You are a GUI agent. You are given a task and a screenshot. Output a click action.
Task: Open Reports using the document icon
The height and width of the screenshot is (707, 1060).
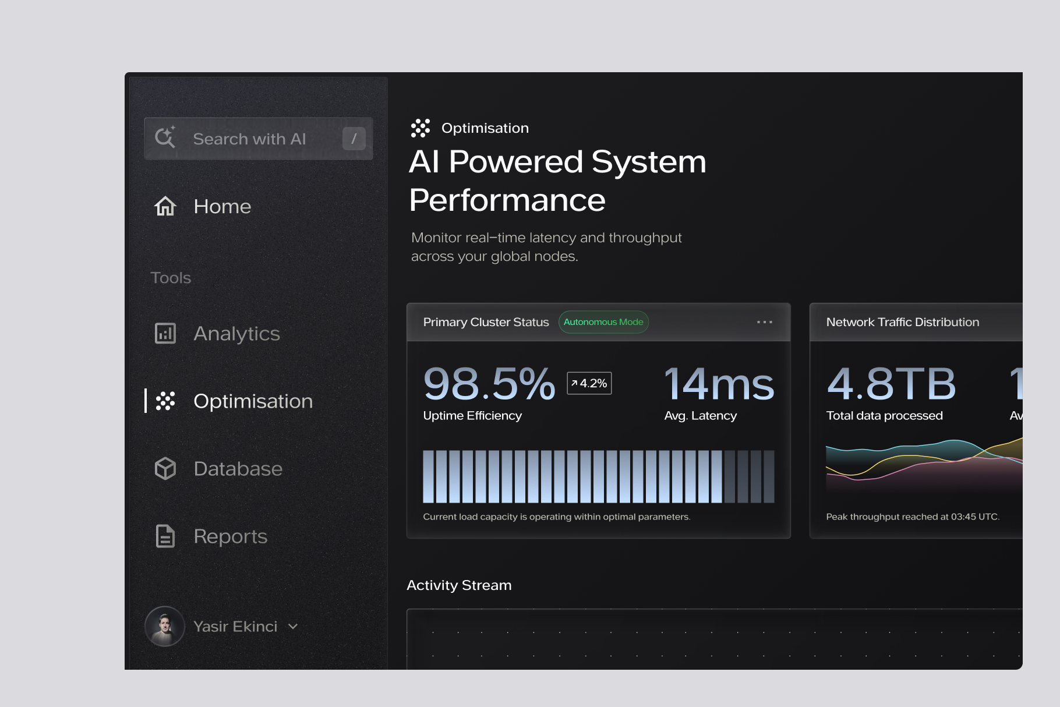tap(165, 536)
